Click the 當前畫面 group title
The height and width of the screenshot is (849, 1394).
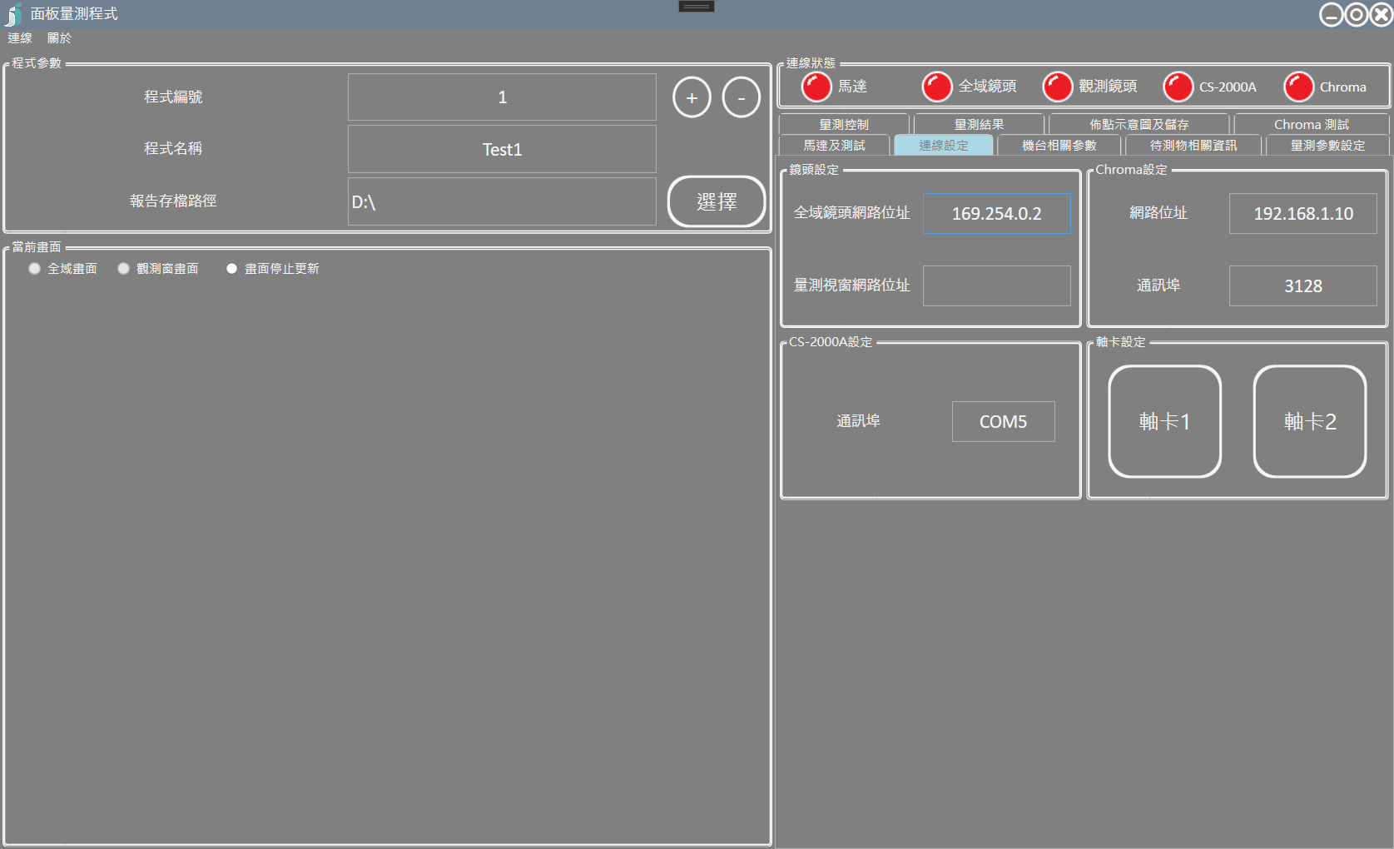(x=37, y=247)
